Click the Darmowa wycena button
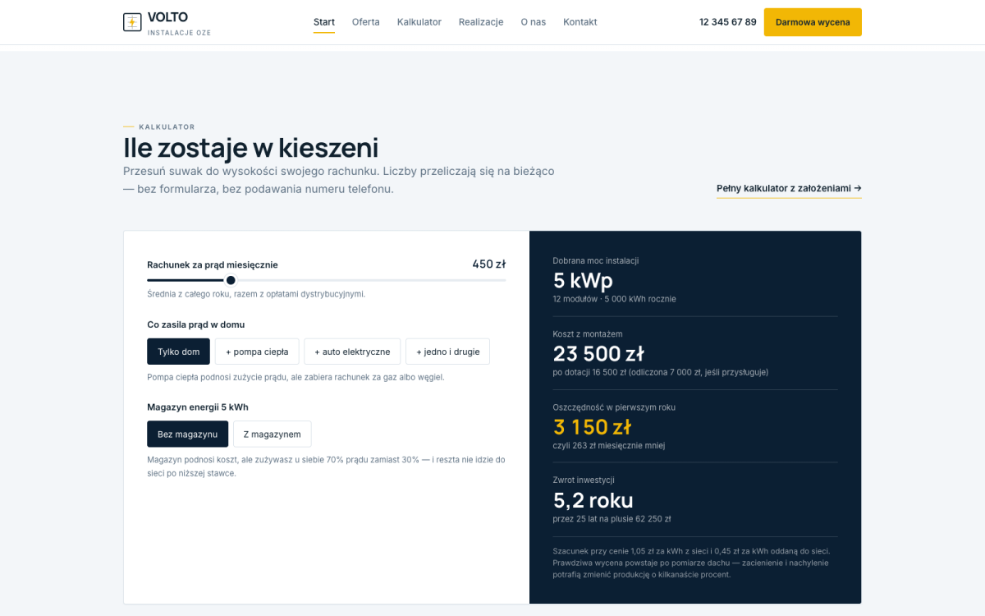Viewport: 985px width, 616px height. click(x=813, y=22)
